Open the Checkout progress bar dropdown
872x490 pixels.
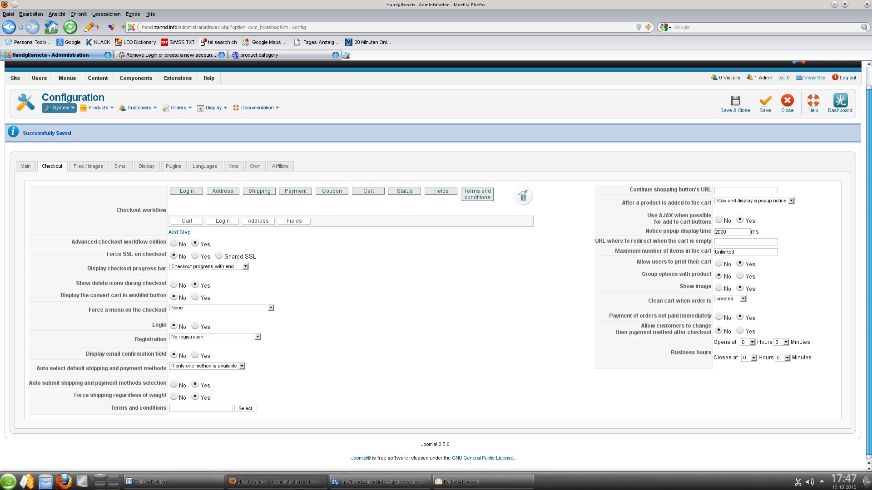coord(209,267)
